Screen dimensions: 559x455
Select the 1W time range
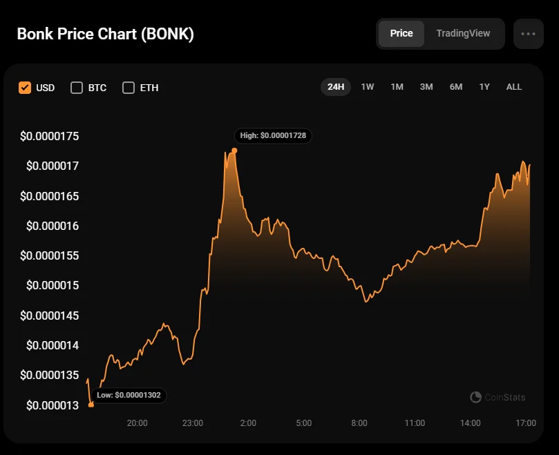click(x=368, y=87)
